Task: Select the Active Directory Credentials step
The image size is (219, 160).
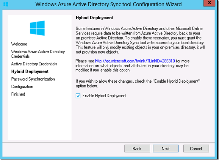Action: point(34,64)
